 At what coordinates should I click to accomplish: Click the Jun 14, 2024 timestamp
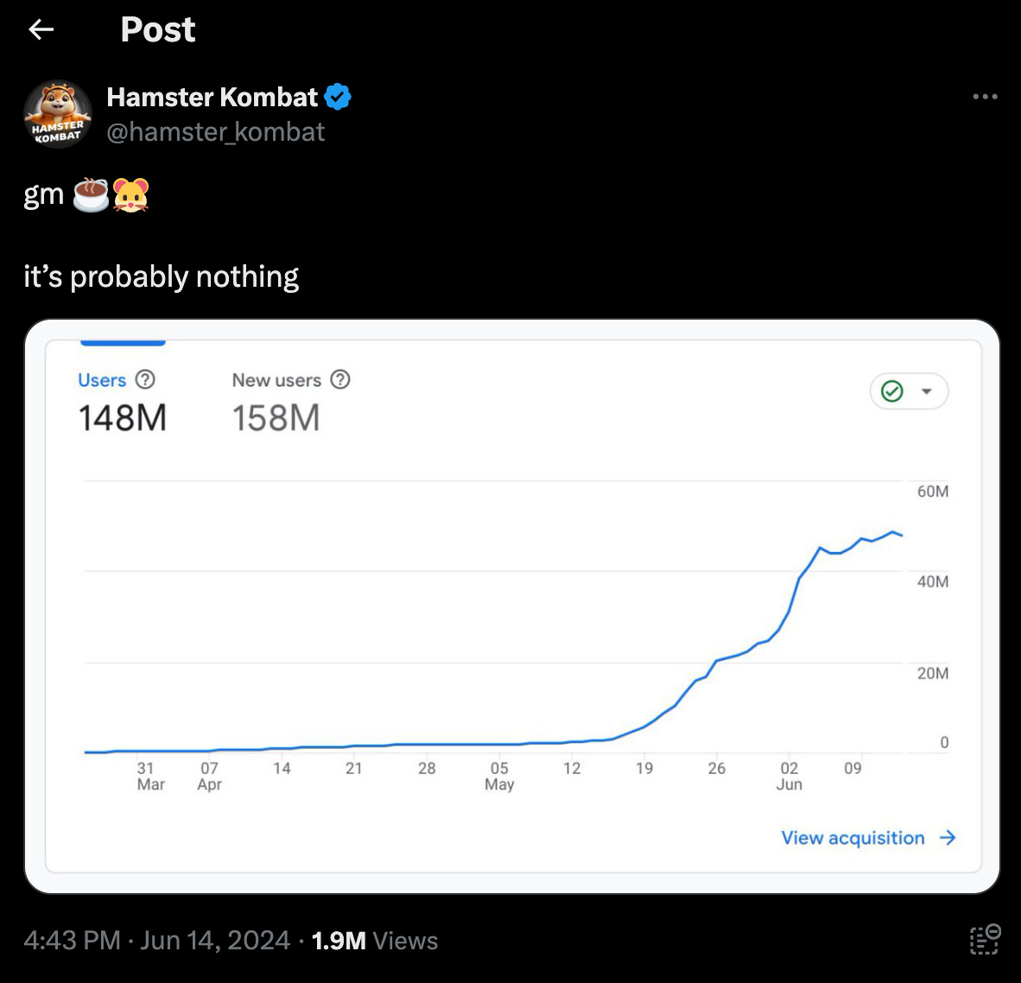215,941
